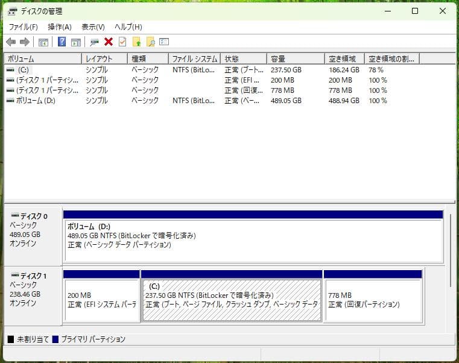Select the 200 MB EFI partition block

tap(101, 296)
